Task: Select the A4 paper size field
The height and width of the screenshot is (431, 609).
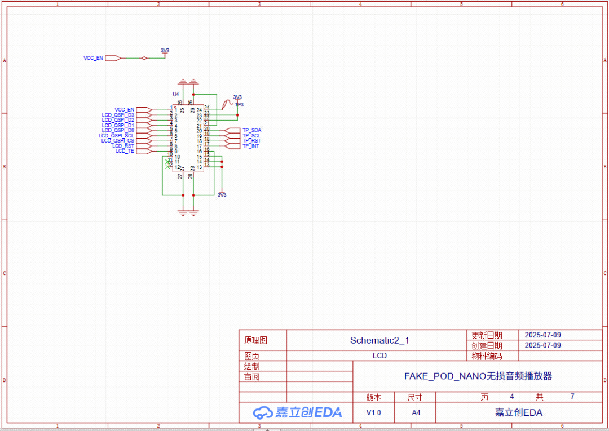Action: (416, 412)
